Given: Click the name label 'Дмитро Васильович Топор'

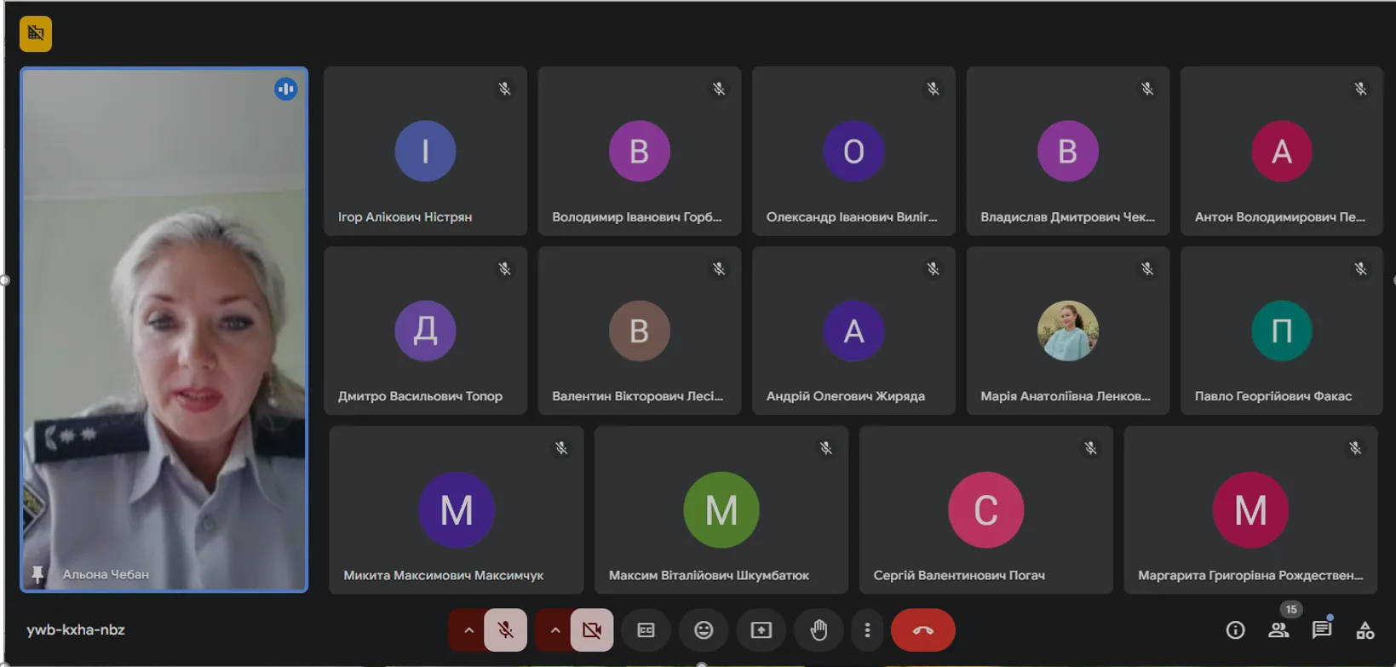Looking at the screenshot, I should (420, 396).
